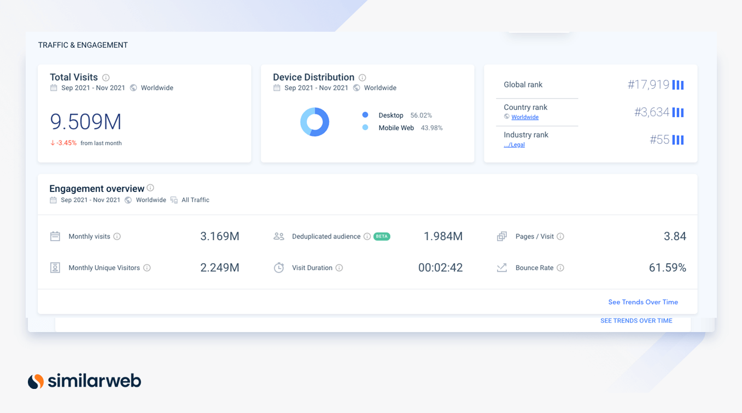Click the Monthly visits calendar icon

pos(55,236)
